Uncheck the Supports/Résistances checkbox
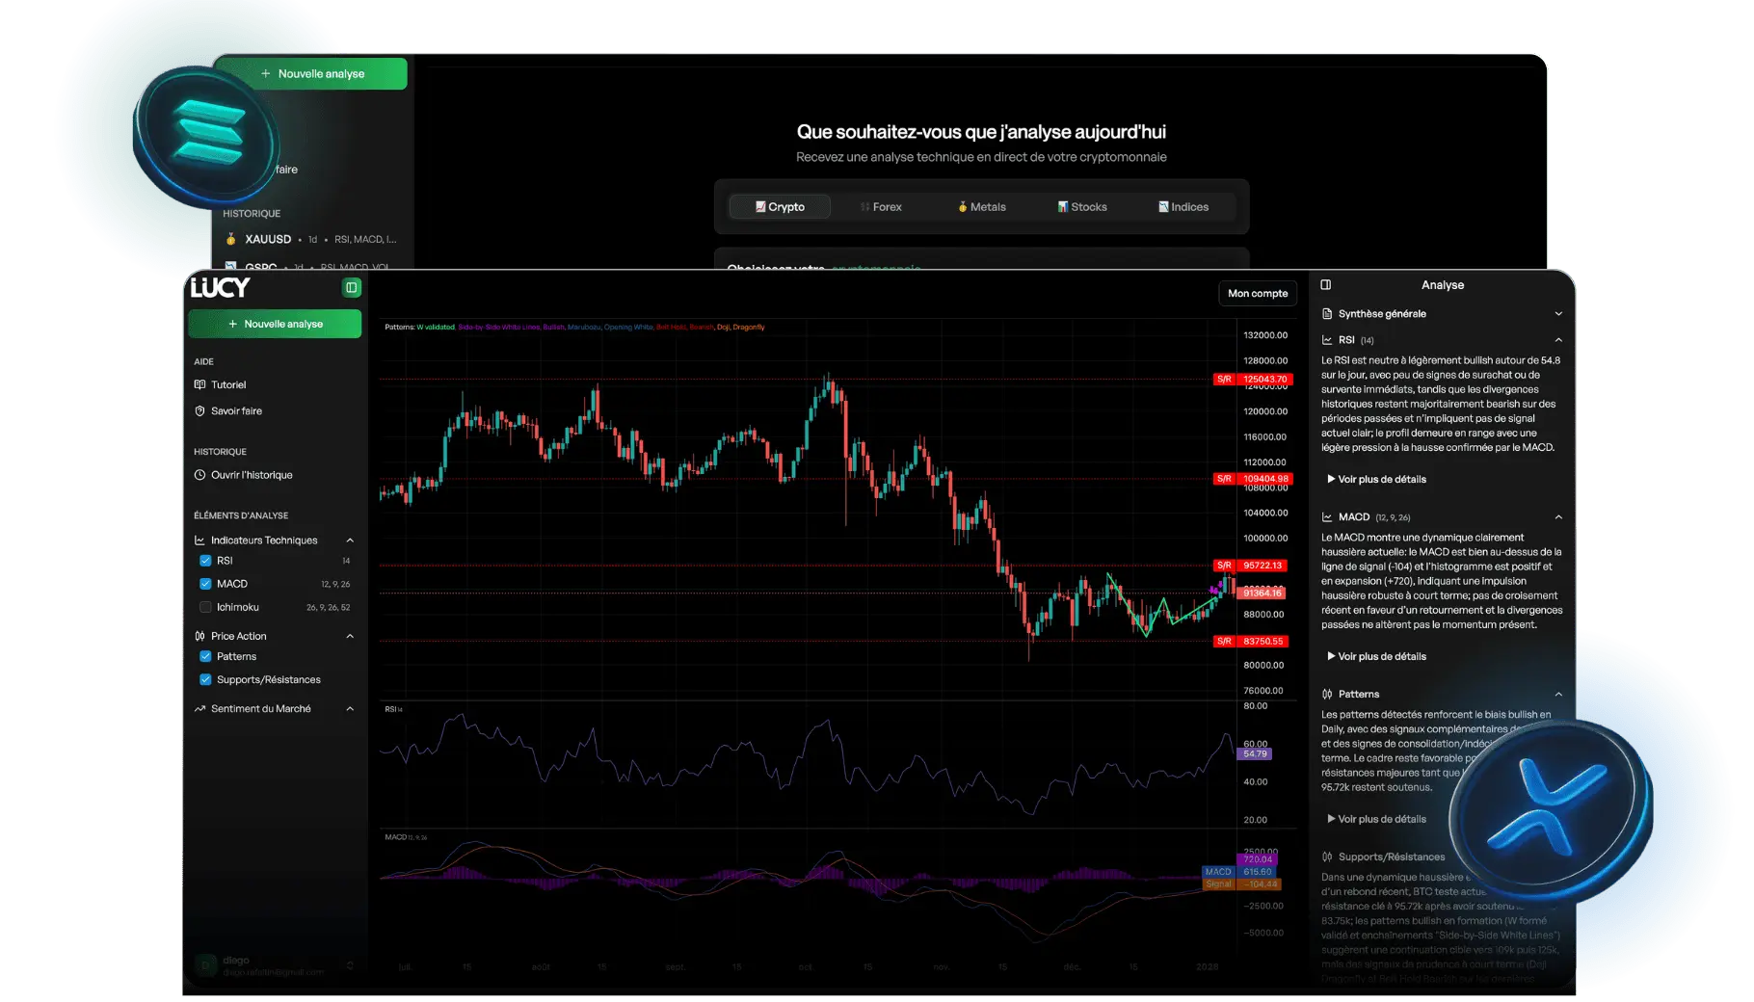The image size is (1754, 1002). [x=205, y=680]
